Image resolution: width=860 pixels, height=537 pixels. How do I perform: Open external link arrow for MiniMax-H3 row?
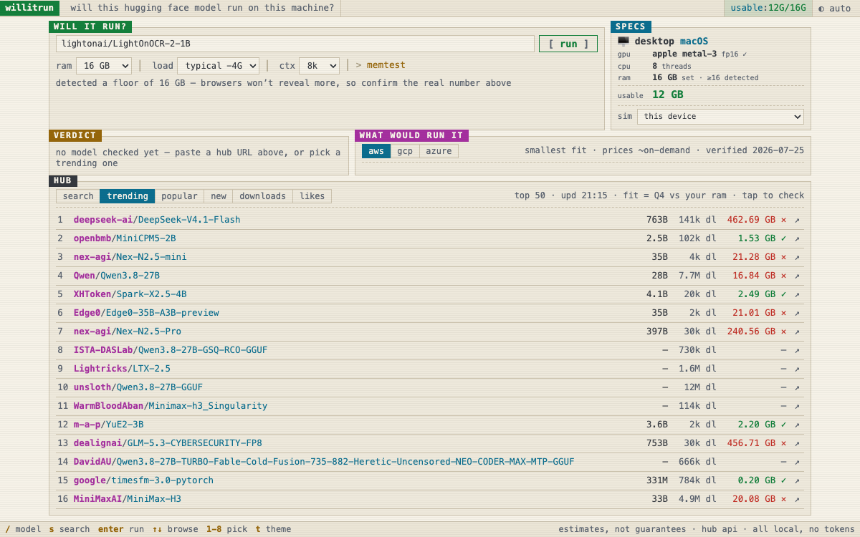tap(797, 499)
